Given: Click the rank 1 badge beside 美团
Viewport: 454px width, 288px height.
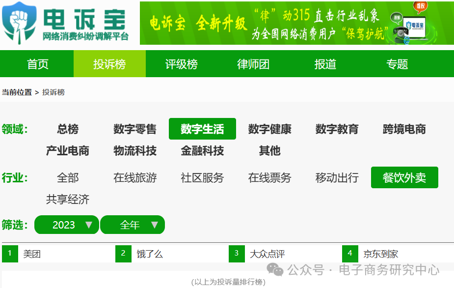Looking at the screenshot, I should point(8,254).
